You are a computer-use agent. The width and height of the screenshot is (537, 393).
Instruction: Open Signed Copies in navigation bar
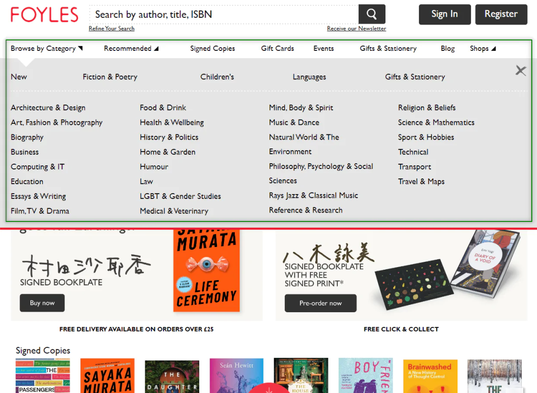tap(212, 48)
